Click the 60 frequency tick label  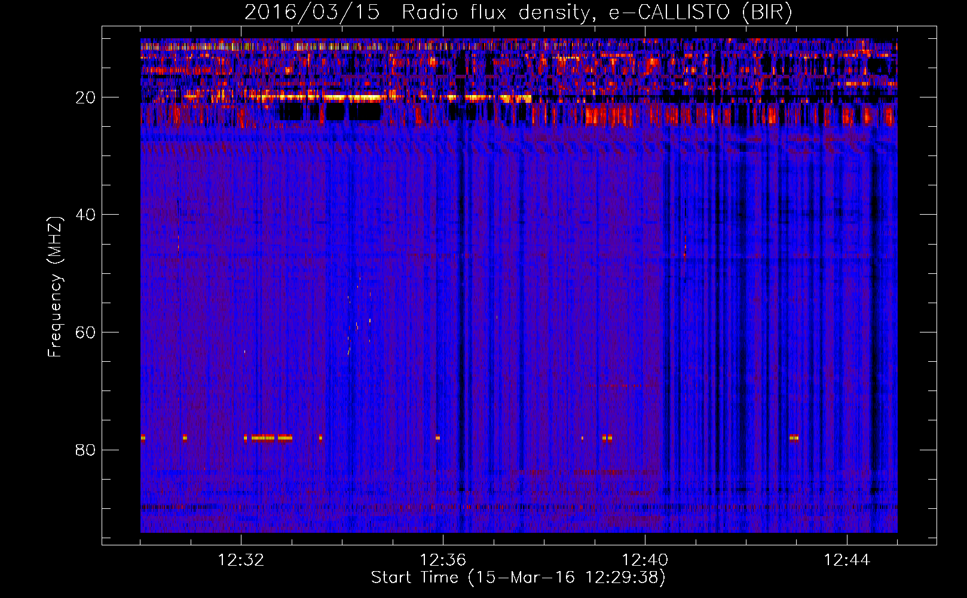pos(85,332)
